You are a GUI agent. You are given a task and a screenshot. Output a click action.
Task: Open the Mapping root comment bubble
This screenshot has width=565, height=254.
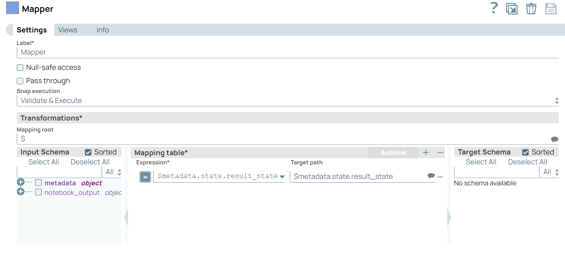coord(554,139)
